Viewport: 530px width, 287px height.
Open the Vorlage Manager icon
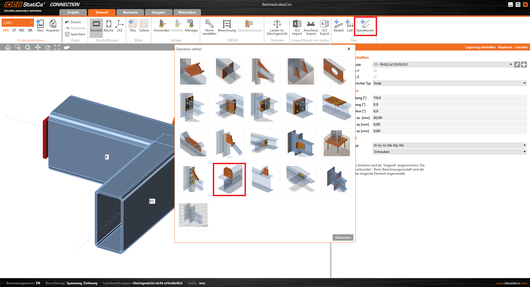pyautogui.click(x=191, y=26)
